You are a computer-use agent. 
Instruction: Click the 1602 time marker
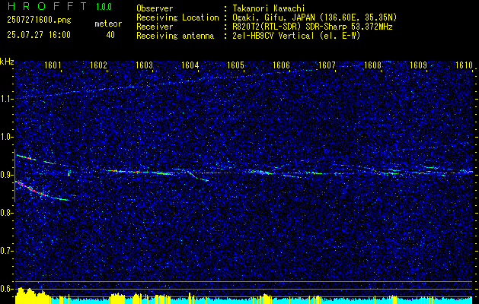tap(97, 65)
